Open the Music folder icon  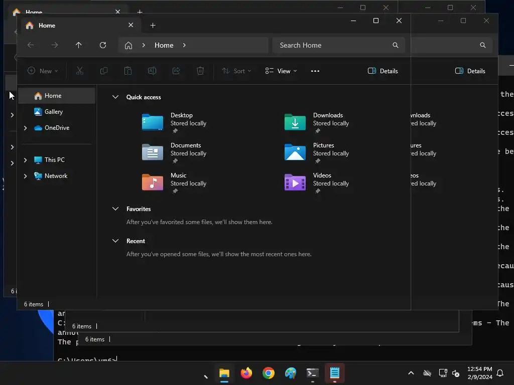(153, 182)
